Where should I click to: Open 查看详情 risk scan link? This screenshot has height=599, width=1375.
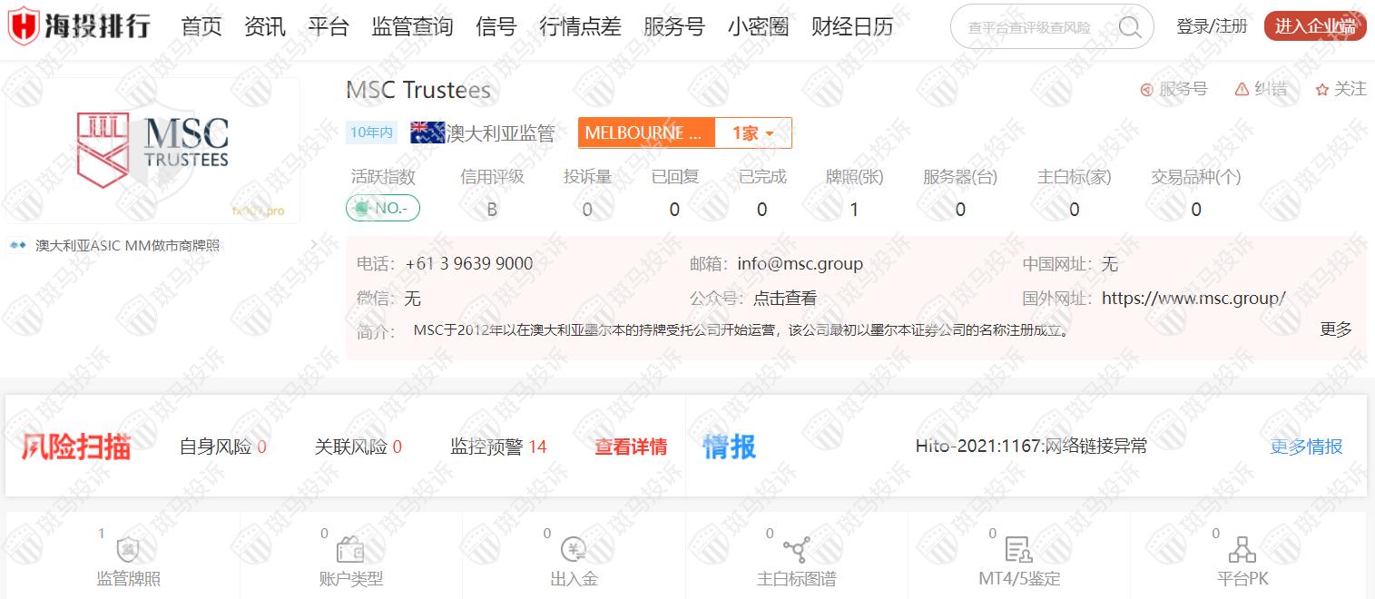click(630, 447)
